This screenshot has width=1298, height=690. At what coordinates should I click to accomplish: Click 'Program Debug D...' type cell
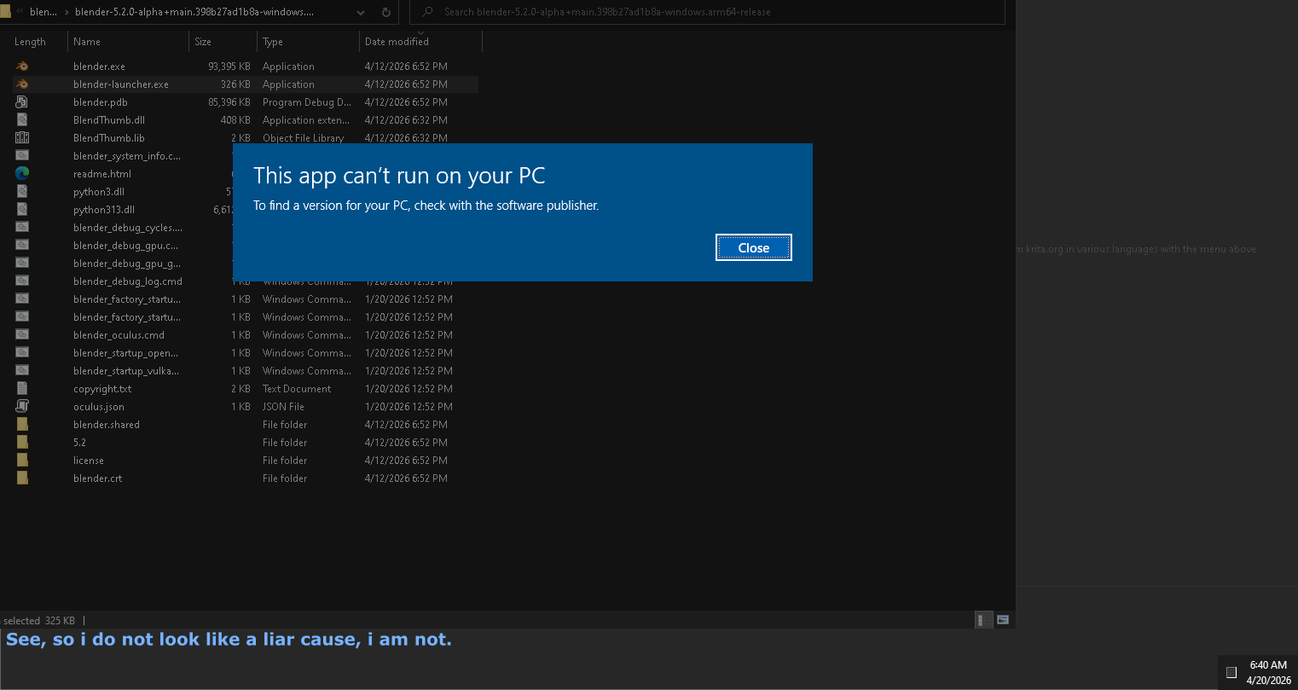pyautogui.click(x=307, y=101)
